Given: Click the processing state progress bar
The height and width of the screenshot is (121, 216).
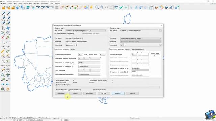Looking at the screenshot, I should point(108,87).
